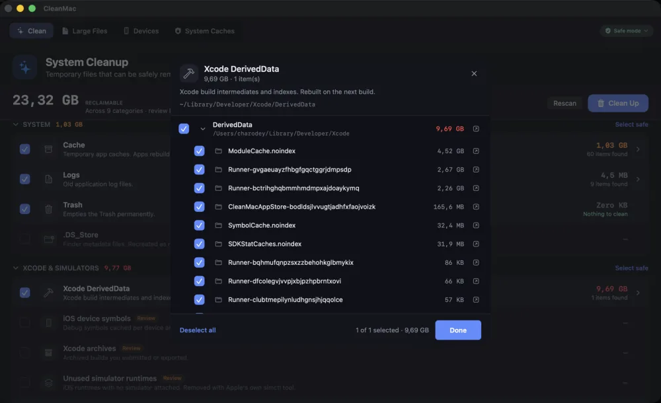Uncheck ModuleCache.noindex checkbox

(200, 151)
